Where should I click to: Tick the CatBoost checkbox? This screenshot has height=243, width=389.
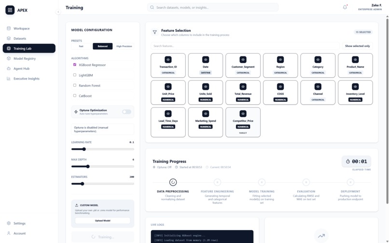75,95
